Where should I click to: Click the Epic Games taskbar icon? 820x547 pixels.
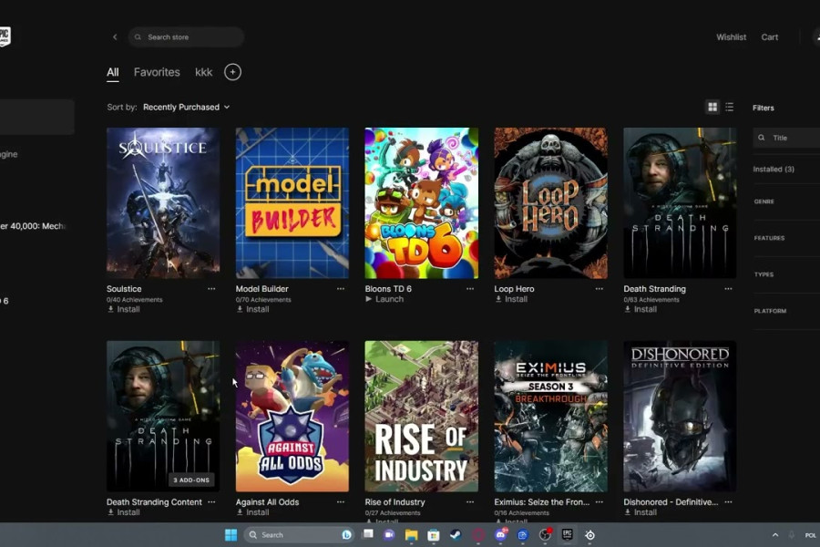pos(567,534)
